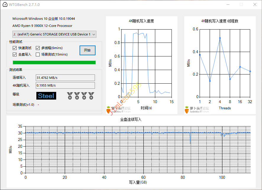Click the last medal icon in the rating row
This screenshot has width=262, height=190.
[91, 96]
